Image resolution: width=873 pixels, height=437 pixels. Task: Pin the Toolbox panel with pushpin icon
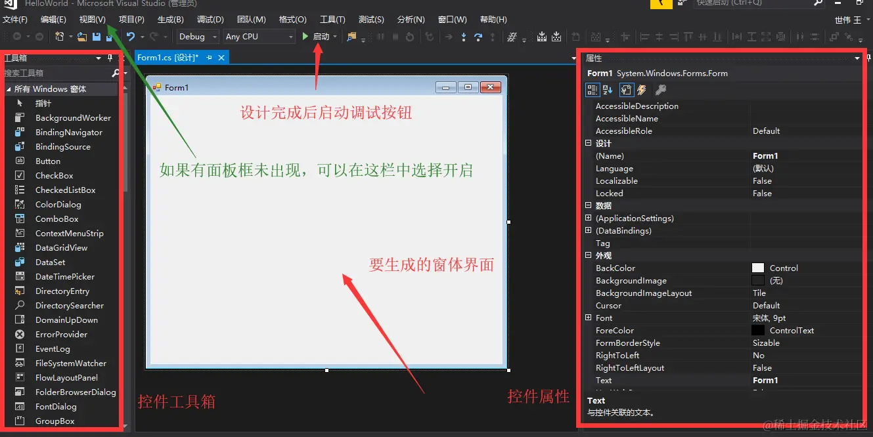coord(110,58)
